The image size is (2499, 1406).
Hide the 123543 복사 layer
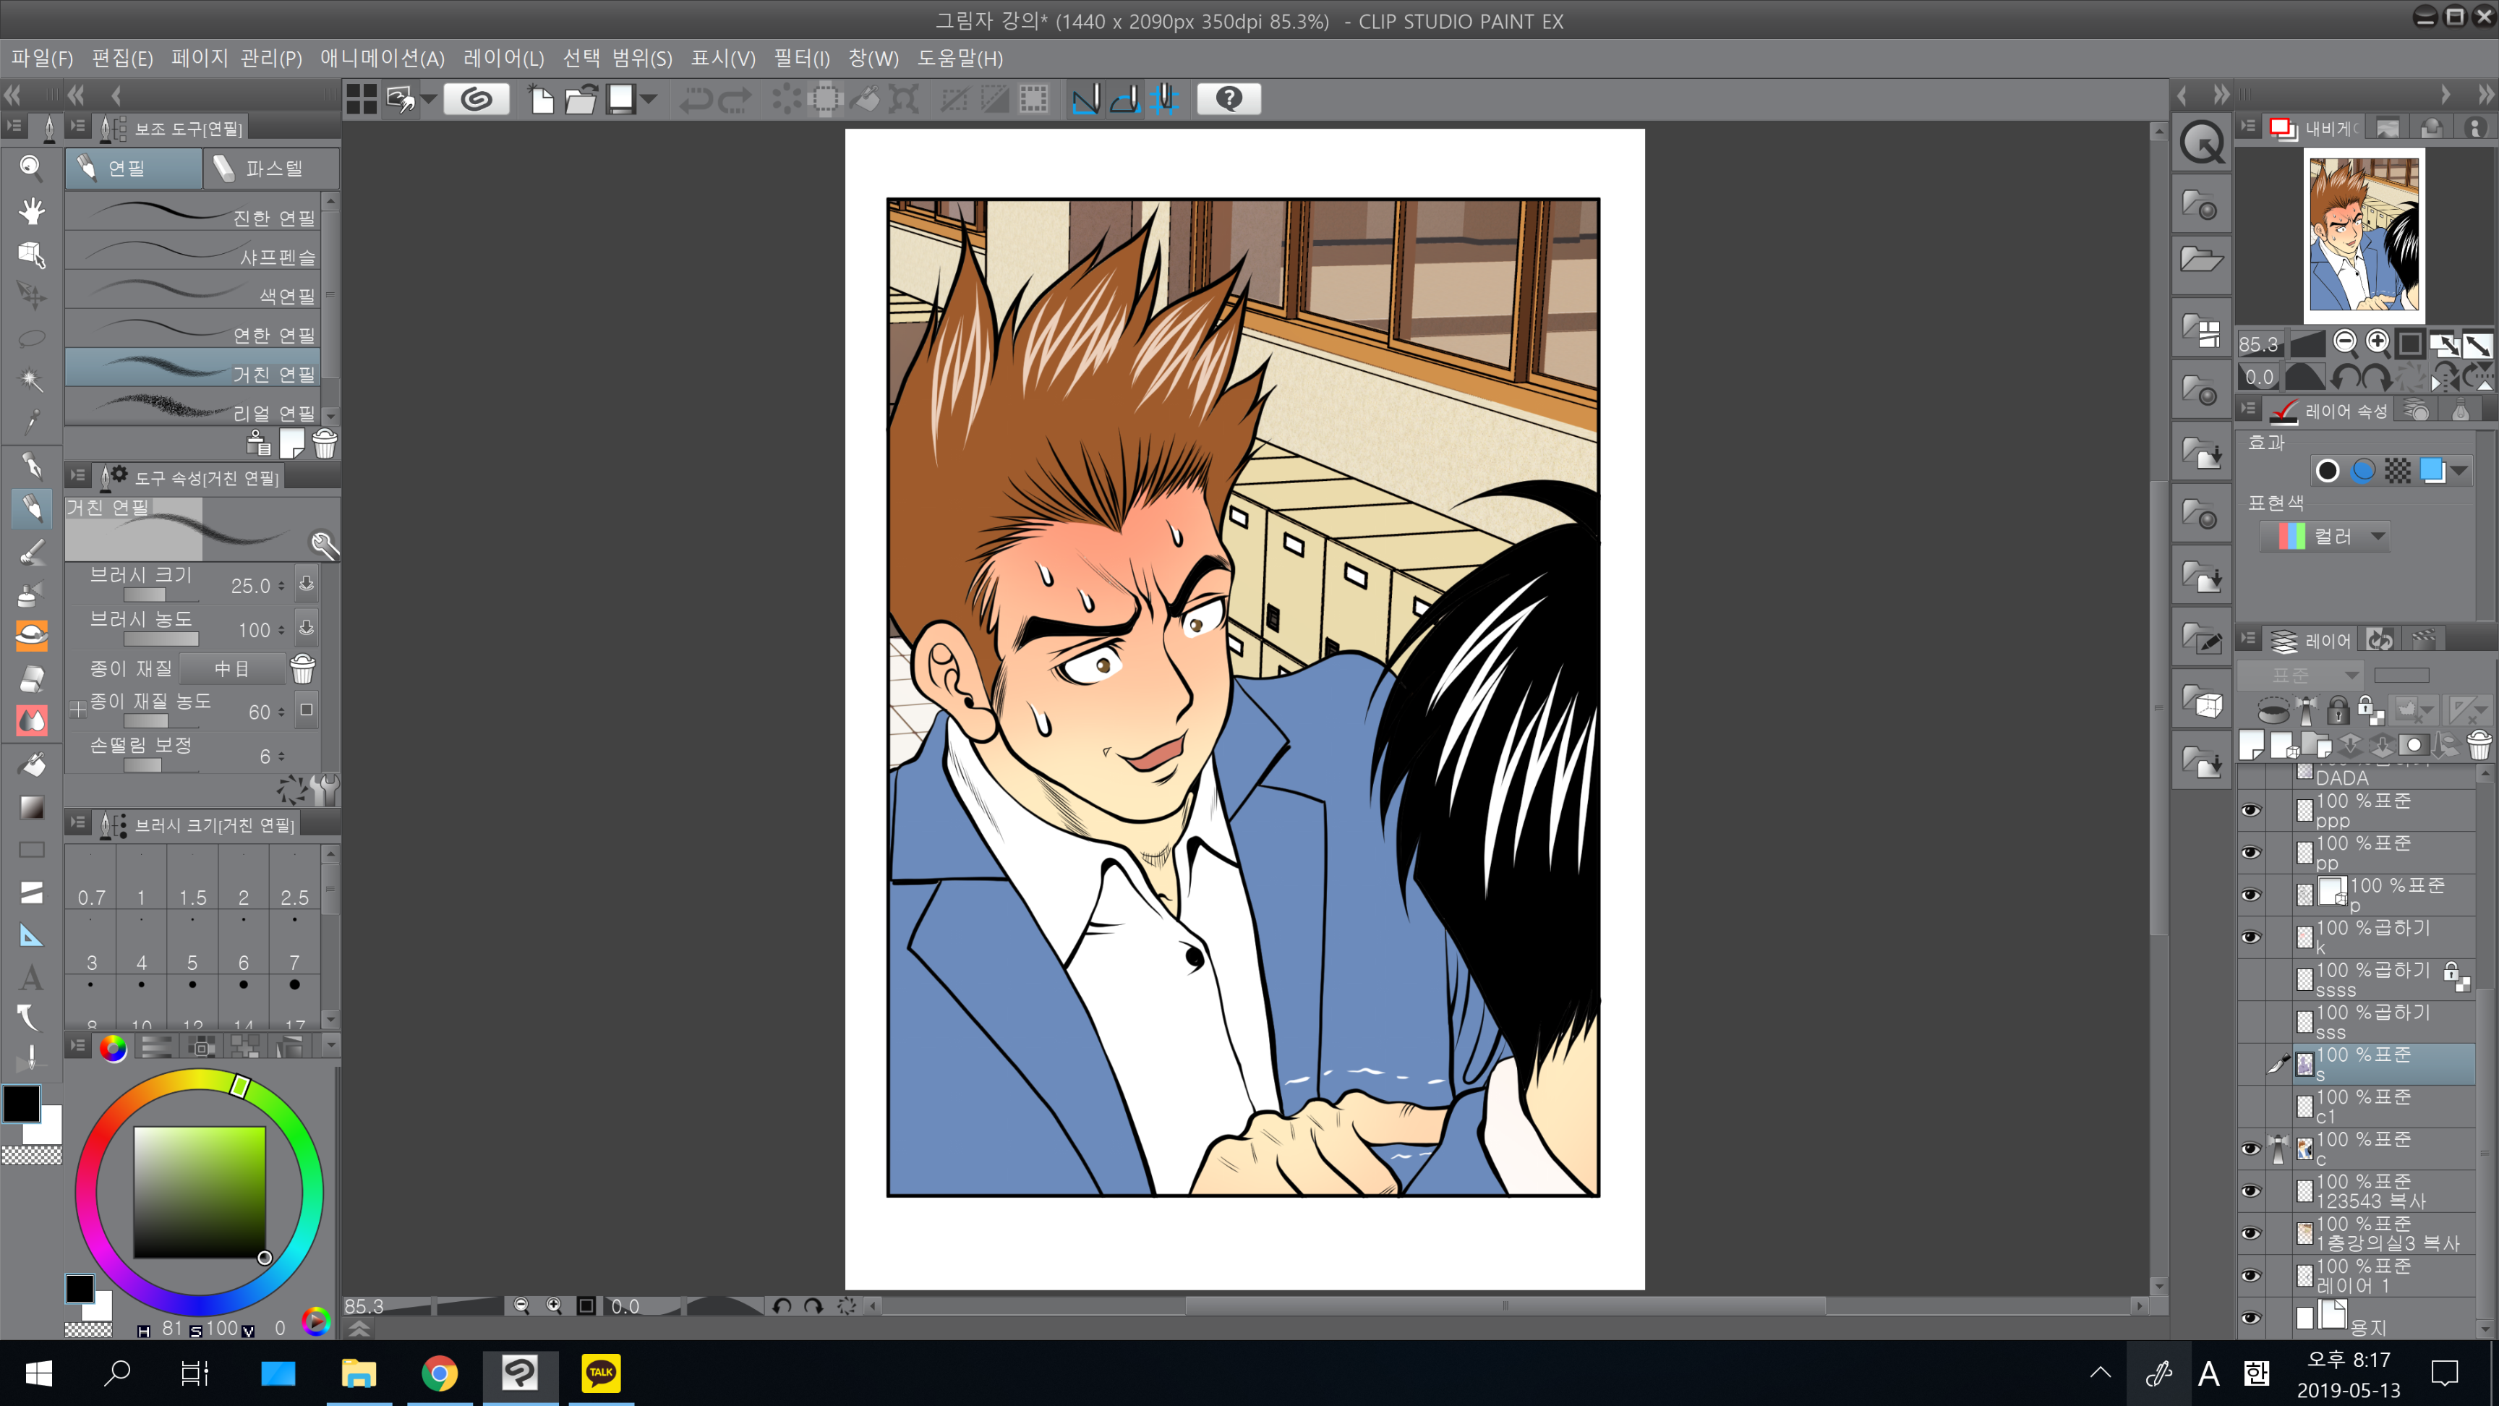(2251, 1190)
